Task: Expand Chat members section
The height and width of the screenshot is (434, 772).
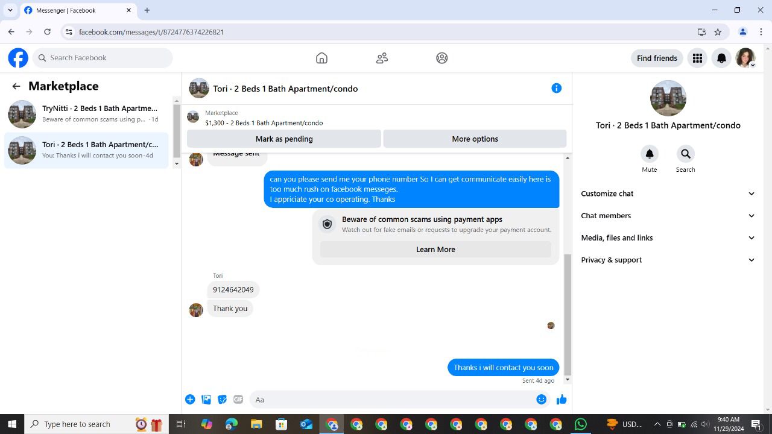Action: (x=668, y=216)
